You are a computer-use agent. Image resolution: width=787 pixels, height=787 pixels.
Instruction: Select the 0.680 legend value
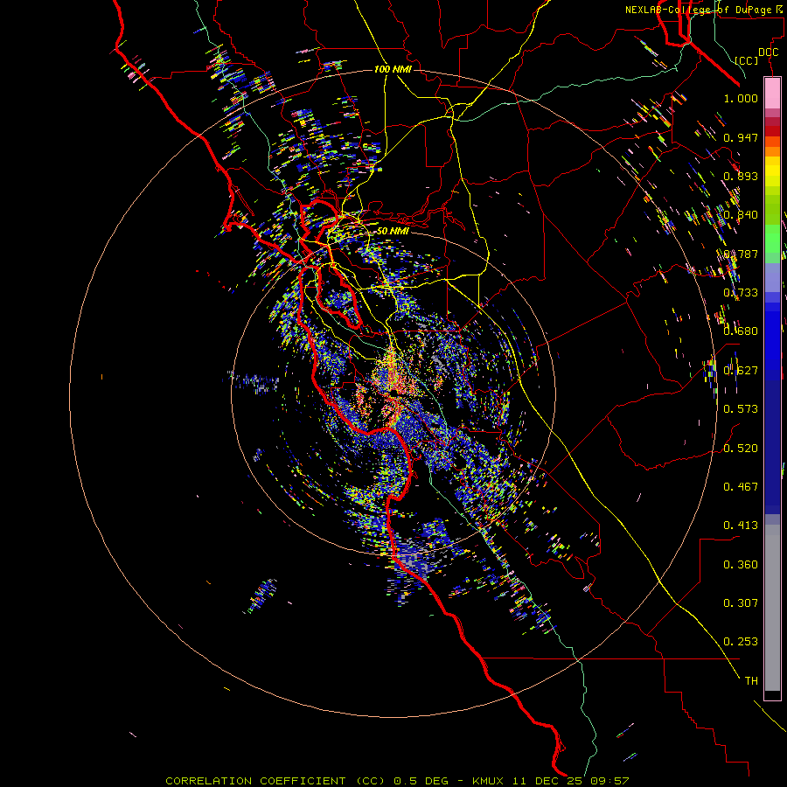click(x=741, y=331)
